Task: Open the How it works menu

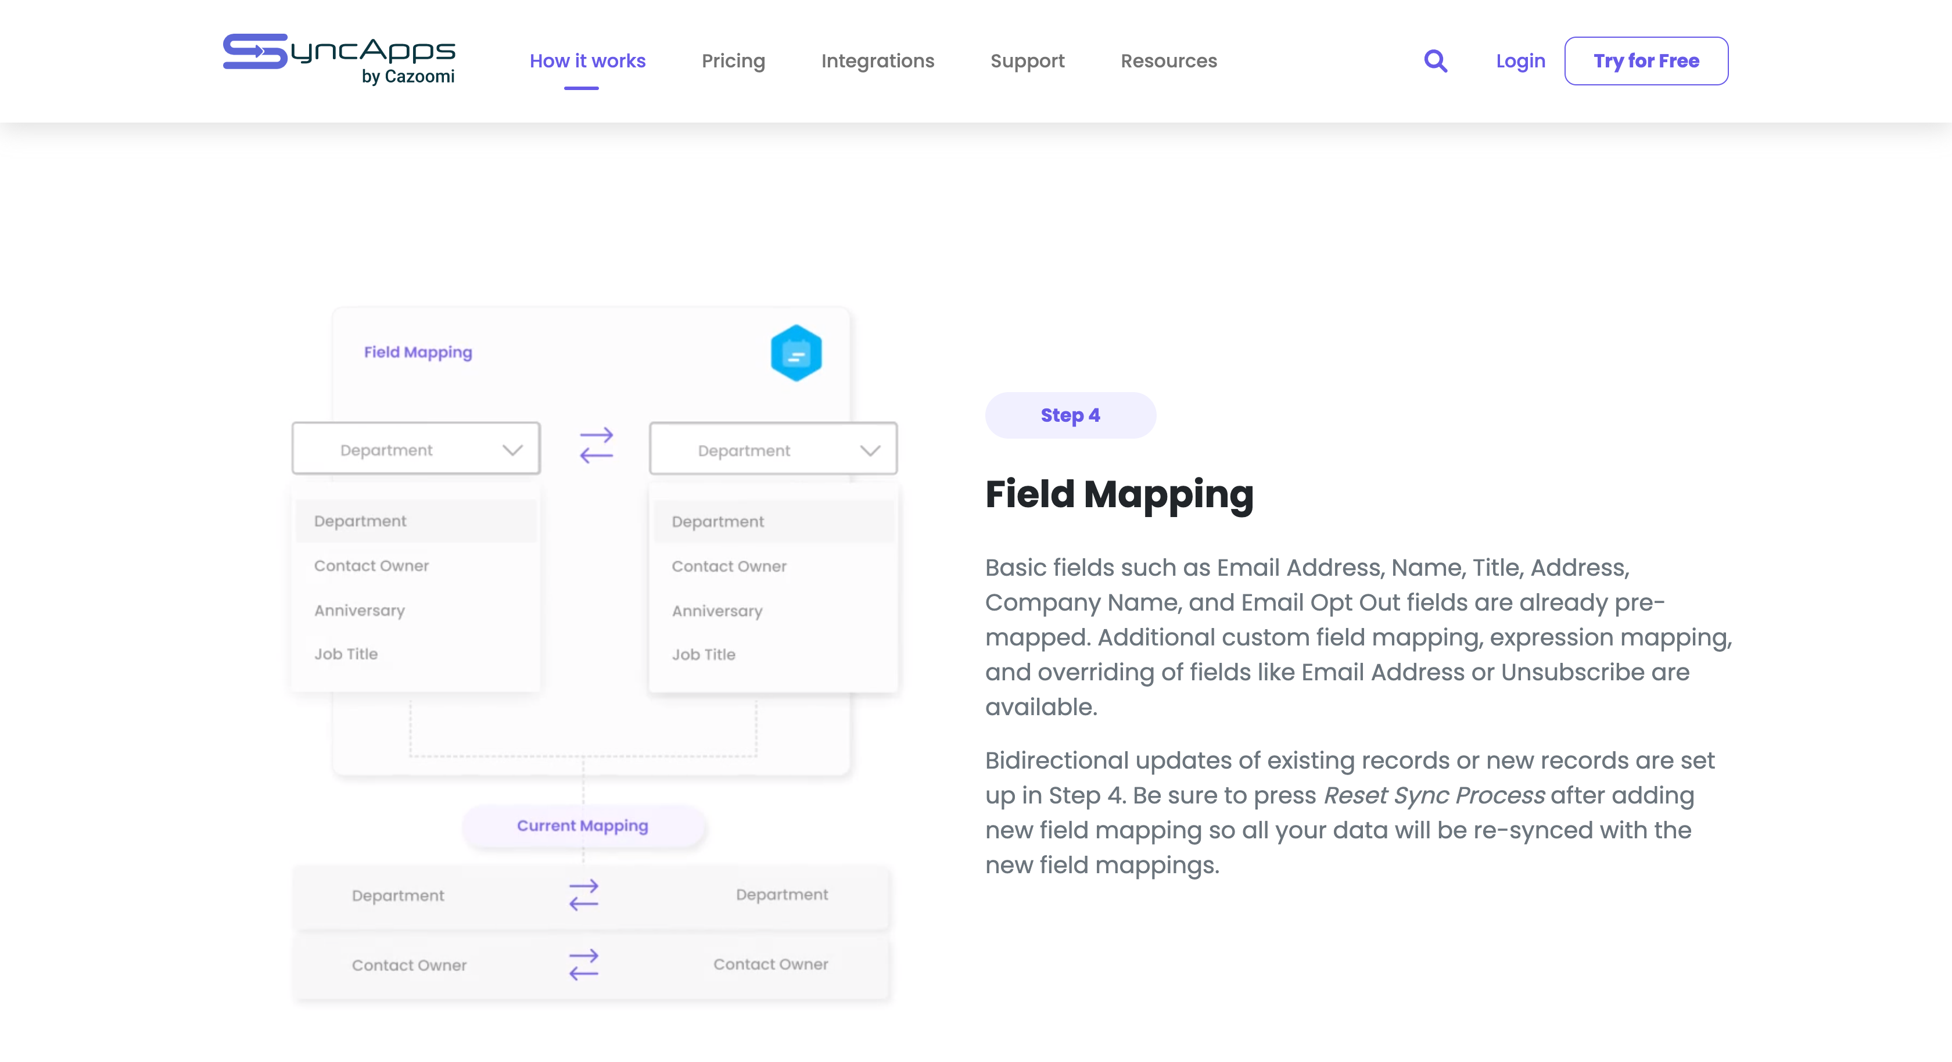Action: (x=587, y=60)
